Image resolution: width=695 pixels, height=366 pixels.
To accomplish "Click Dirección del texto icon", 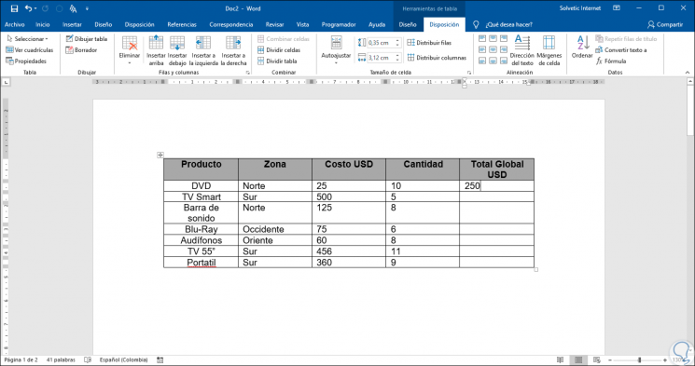I will coord(522,51).
